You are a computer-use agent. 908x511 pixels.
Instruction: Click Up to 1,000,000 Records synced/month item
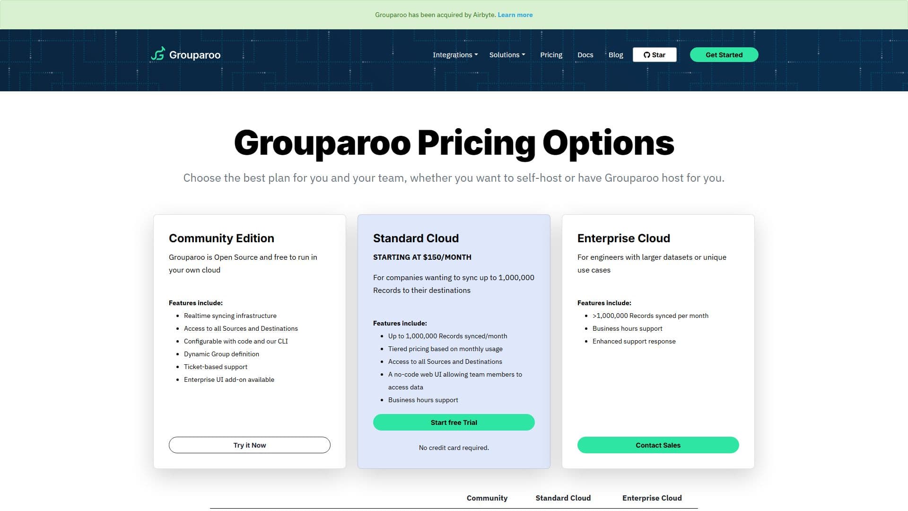[447, 336]
